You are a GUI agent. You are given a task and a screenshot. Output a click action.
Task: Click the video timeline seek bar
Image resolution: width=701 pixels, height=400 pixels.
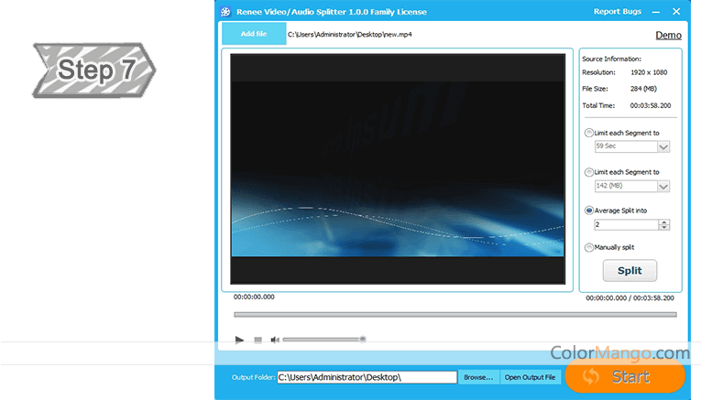pyautogui.click(x=455, y=315)
